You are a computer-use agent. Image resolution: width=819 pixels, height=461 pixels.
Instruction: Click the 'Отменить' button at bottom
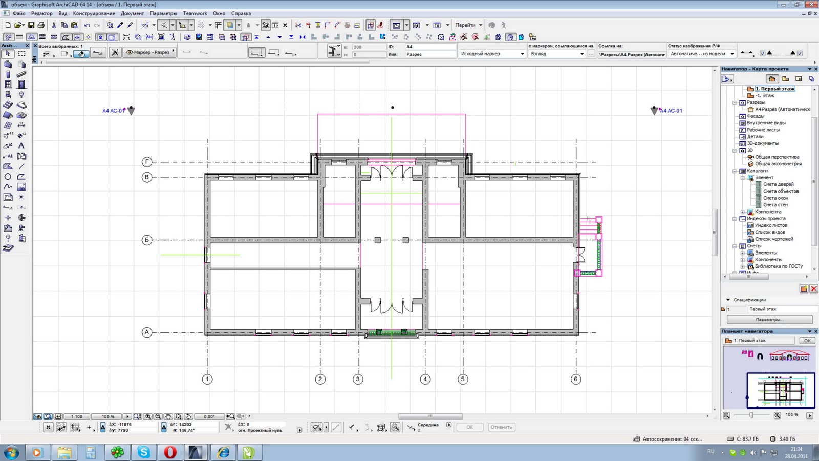tap(501, 427)
